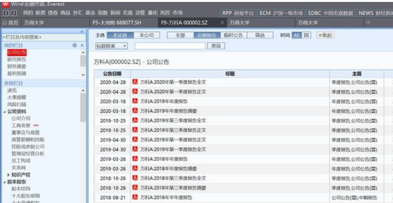Screen dimensions: 393x203
Task: Click 收起 to collapse filter panel
Action: point(325,35)
